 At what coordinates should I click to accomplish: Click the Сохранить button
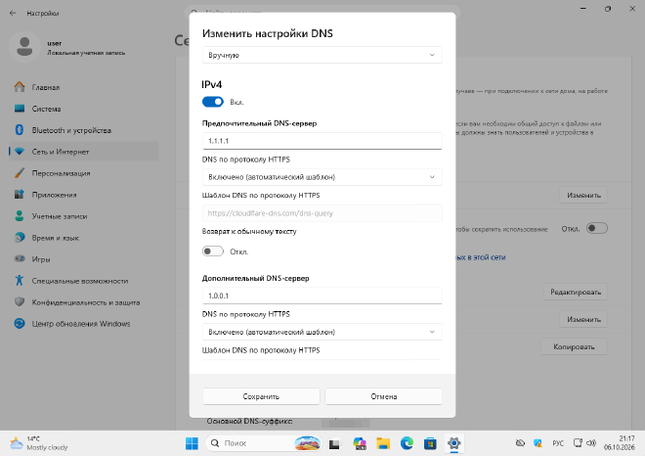point(261,396)
